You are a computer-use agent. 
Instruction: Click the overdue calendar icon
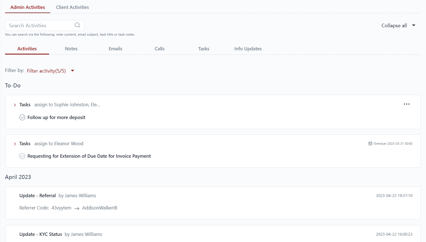370,144
